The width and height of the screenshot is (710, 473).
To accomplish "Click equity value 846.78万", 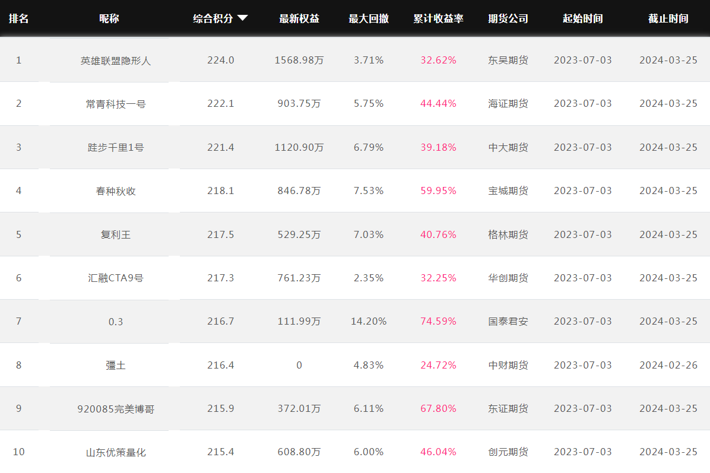I will pos(299,191).
